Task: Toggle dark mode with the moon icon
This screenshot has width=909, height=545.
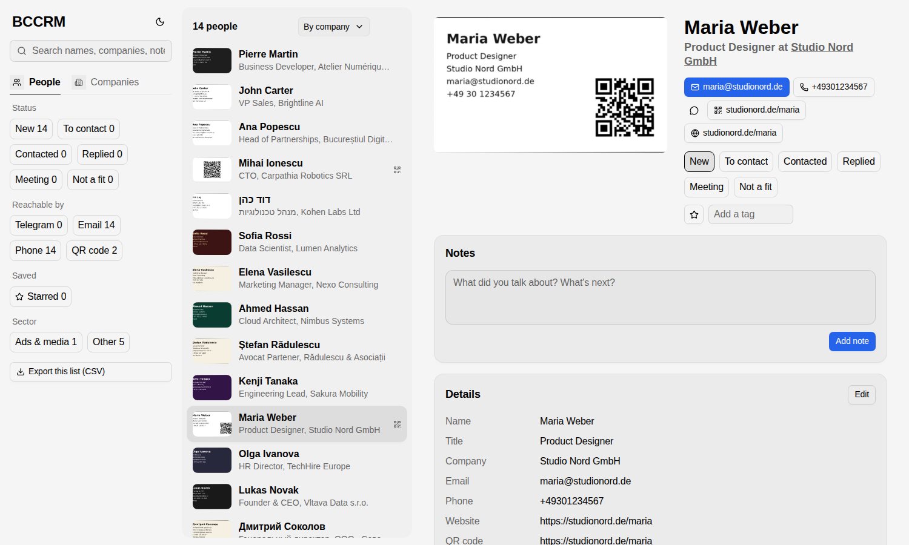Action: click(x=160, y=22)
